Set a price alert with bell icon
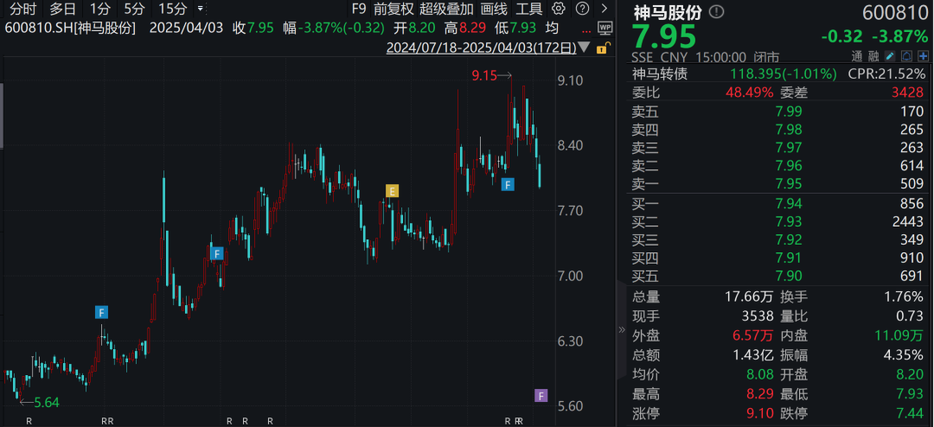 click(906, 56)
